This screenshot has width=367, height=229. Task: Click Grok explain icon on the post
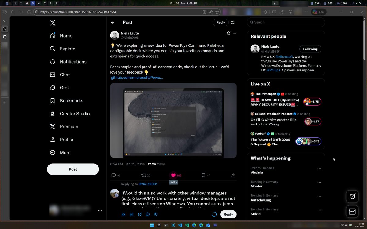[228, 33]
